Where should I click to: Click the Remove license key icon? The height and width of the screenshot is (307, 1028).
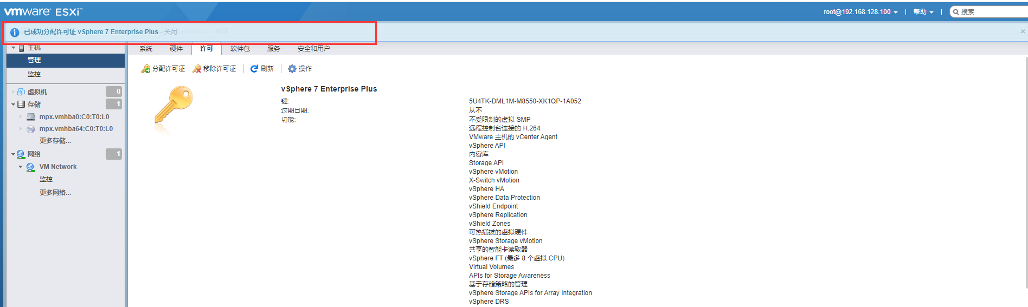point(197,69)
